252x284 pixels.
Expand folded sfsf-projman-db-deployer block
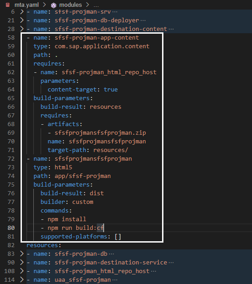[22, 20]
